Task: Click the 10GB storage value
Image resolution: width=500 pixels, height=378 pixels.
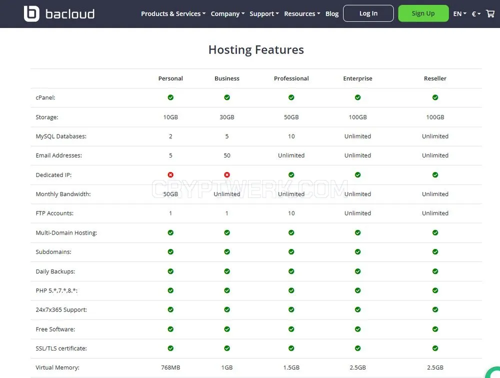Action: pos(170,117)
